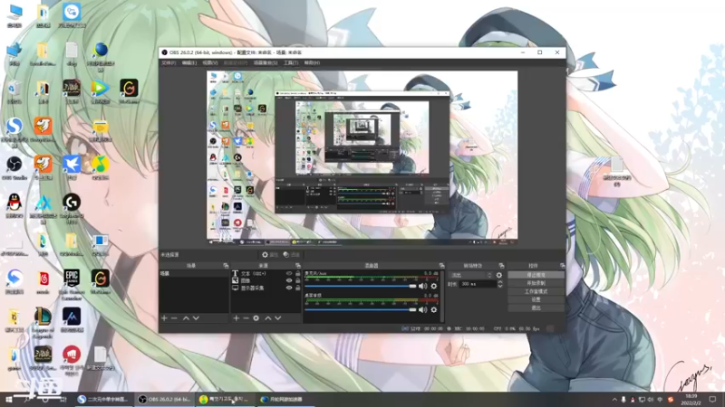
Task: Click Stop Streaming button in Controls
Action: point(536,275)
